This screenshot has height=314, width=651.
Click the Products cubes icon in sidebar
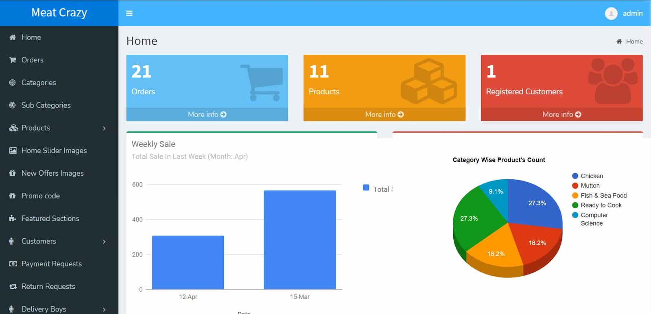coord(13,128)
